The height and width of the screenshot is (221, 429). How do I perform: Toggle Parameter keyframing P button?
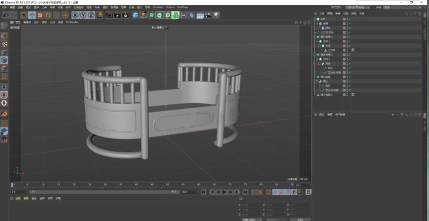pyautogui.click(x=294, y=192)
